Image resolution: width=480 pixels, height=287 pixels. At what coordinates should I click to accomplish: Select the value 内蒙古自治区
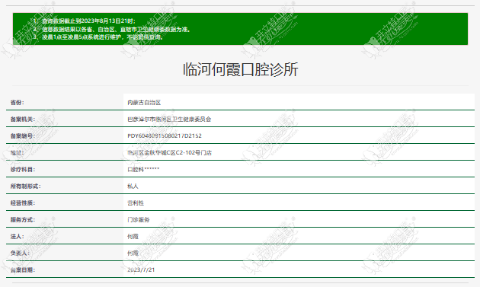pos(144,103)
